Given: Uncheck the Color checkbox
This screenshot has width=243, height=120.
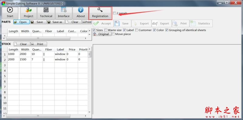Looking at the screenshot, I should tap(154, 30).
